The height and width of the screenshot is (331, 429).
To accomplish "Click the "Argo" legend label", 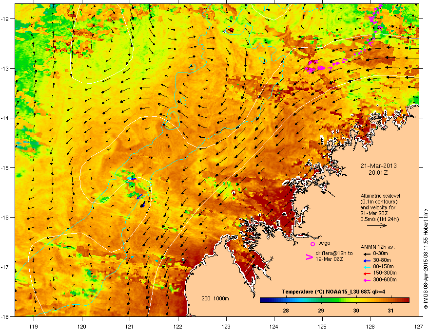I will 325,243.
